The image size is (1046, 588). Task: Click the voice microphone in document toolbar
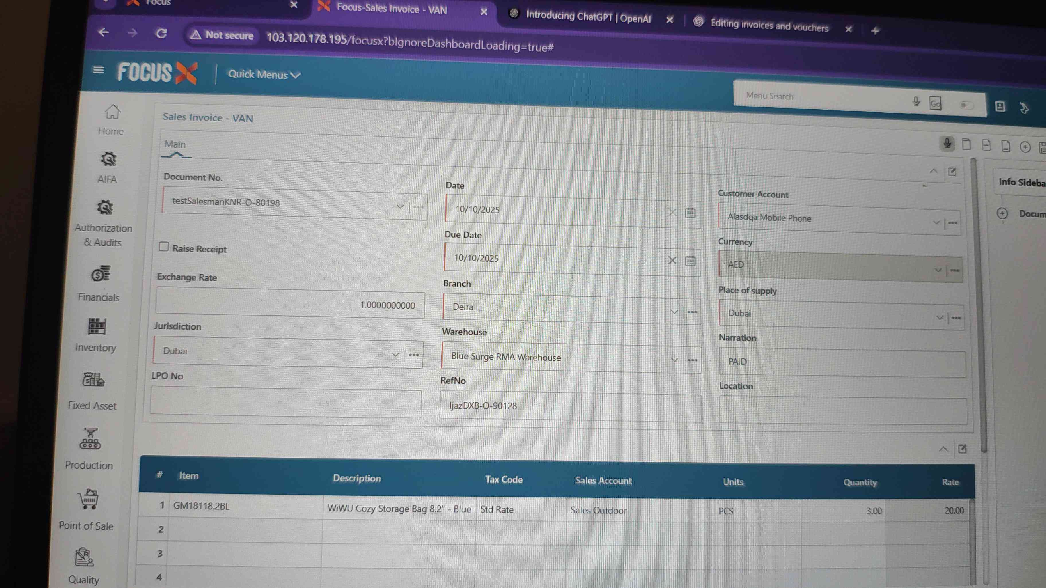click(947, 143)
